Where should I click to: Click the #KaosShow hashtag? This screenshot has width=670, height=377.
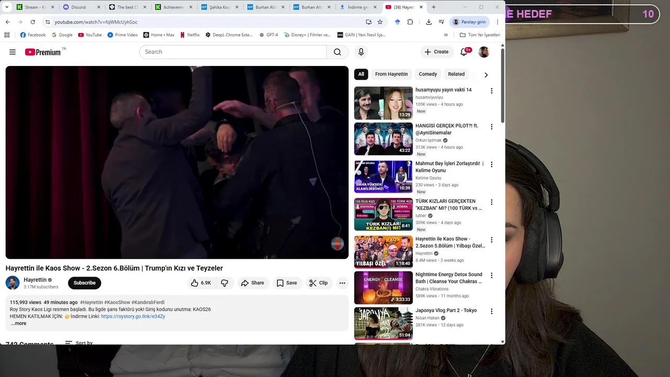click(x=117, y=302)
